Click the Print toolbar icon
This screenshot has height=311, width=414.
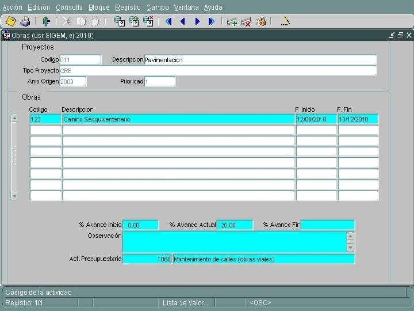click(x=25, y=21)
